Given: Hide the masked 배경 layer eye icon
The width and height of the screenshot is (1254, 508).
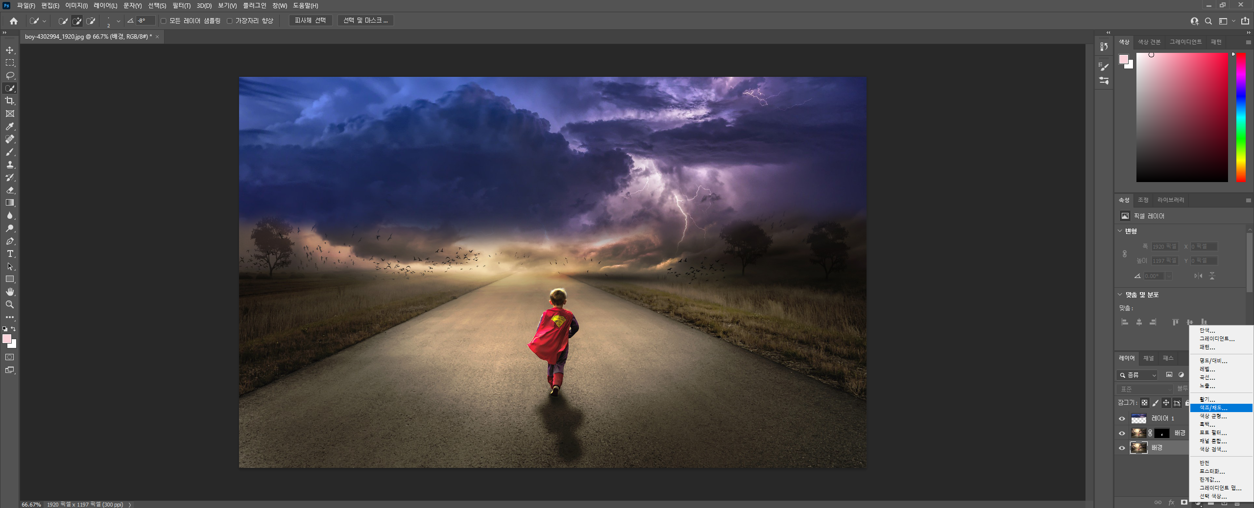Looking at the screenshot, I should pos(1122,433).
